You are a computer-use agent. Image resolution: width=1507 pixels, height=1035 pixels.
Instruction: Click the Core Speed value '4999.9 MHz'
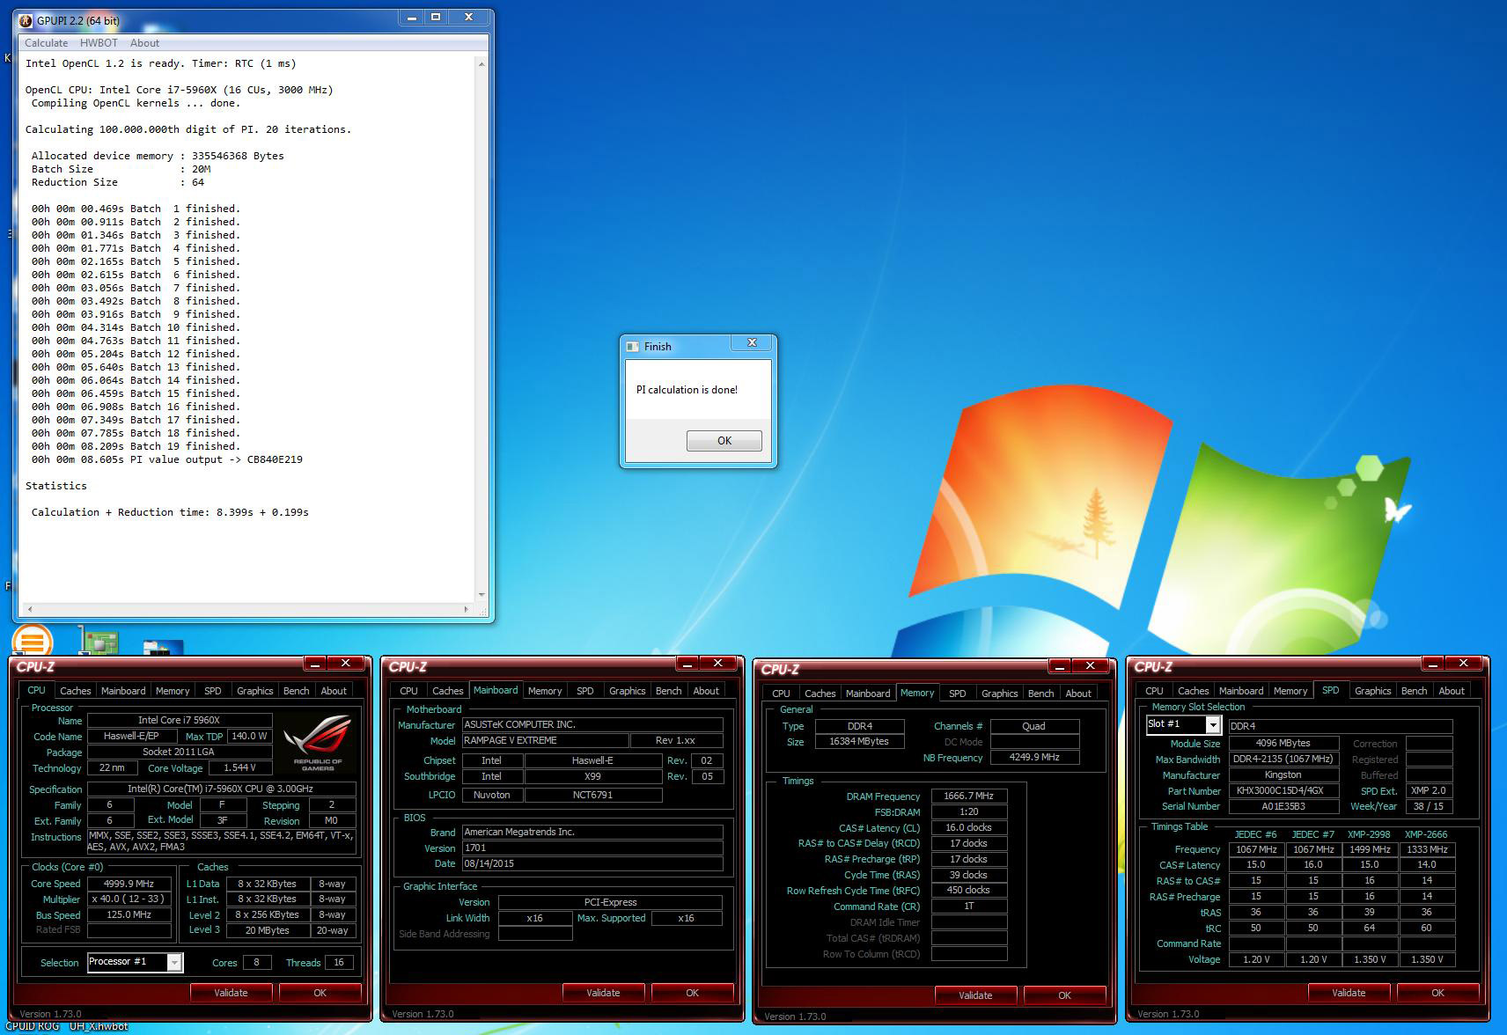(x=129, y=884)
